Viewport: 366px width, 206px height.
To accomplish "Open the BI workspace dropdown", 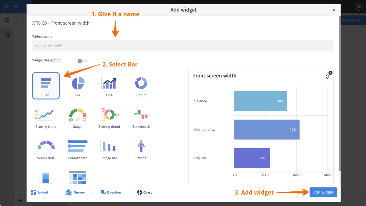I will click(x=24, y=6).
